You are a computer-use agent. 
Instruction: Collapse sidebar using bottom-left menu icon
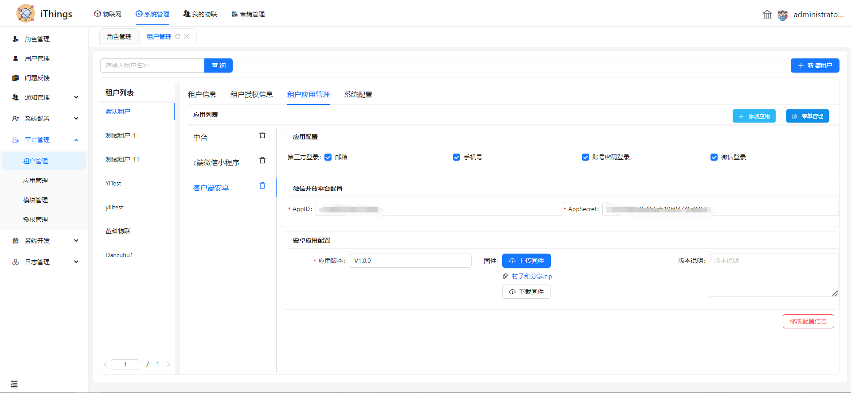tap(14, 384)
